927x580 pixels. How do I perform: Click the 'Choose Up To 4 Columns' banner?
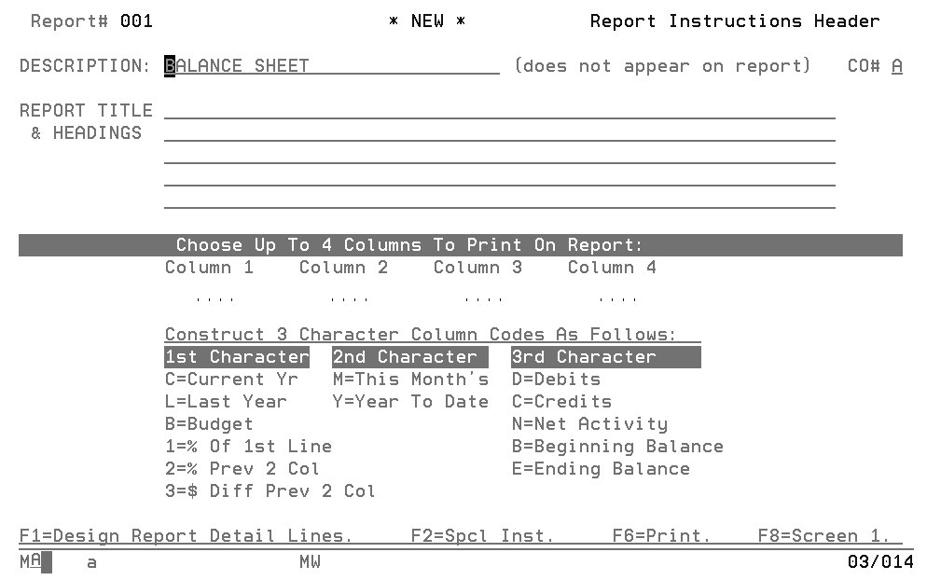point(461,244)
